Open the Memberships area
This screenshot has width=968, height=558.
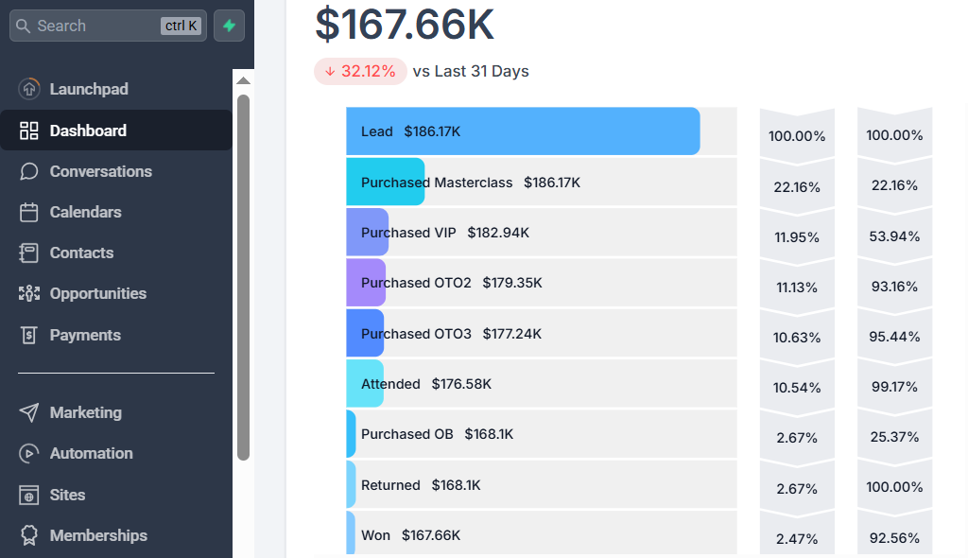pos(98,535)
